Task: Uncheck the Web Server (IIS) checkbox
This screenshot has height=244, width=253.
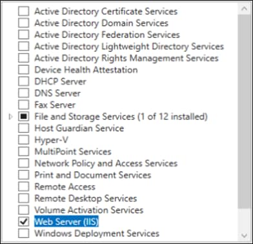Action: [x=24, y=221]
